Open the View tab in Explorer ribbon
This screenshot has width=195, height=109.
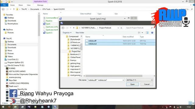(x=29, y=5)
